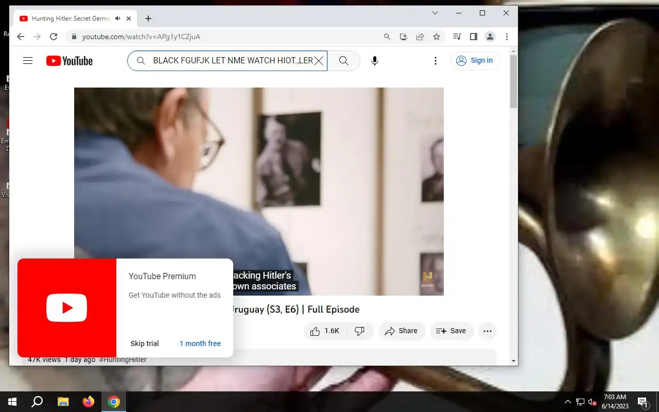The height and width of the screenshot is (412, 659).
Task: Skip the YouTube Premium trial
Action: tap(145, 344)
